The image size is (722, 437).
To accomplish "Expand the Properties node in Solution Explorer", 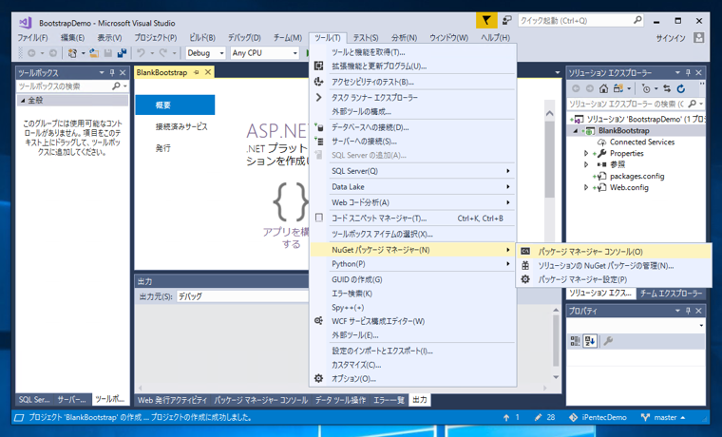I will tap(586, 153).
